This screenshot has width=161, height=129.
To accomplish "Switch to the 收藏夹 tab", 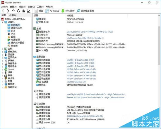I will [13, 15].
